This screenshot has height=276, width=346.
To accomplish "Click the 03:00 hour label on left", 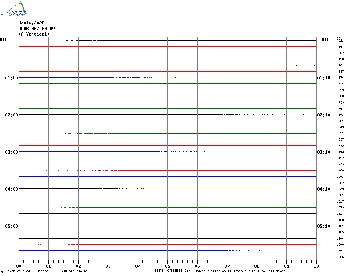I will point(12,152).
